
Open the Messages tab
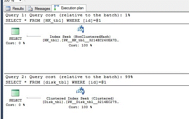pyautogui.click(x=39, y=9)
